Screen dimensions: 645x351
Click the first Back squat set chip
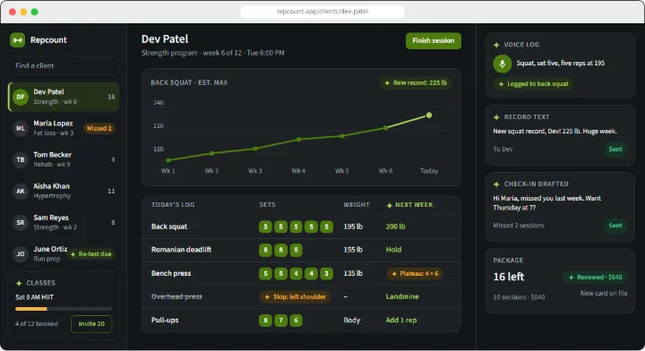point(265,227)
